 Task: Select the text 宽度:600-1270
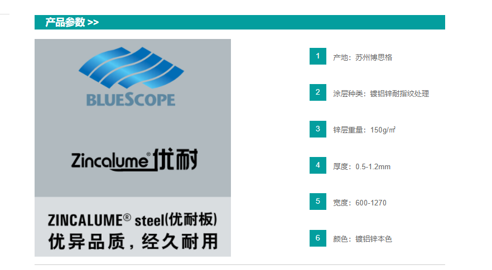360,203
